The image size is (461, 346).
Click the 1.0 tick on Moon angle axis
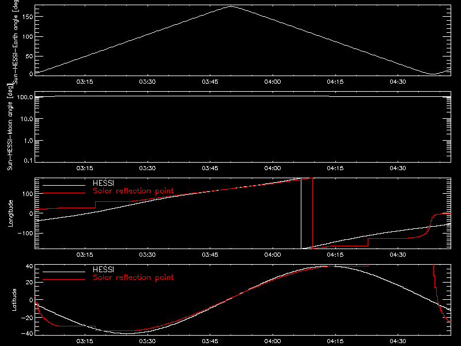coord(28,141)
